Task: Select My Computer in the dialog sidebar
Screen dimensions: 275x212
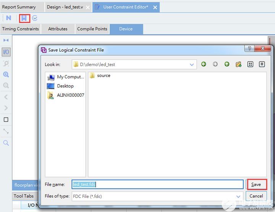Action: [66, 77]
